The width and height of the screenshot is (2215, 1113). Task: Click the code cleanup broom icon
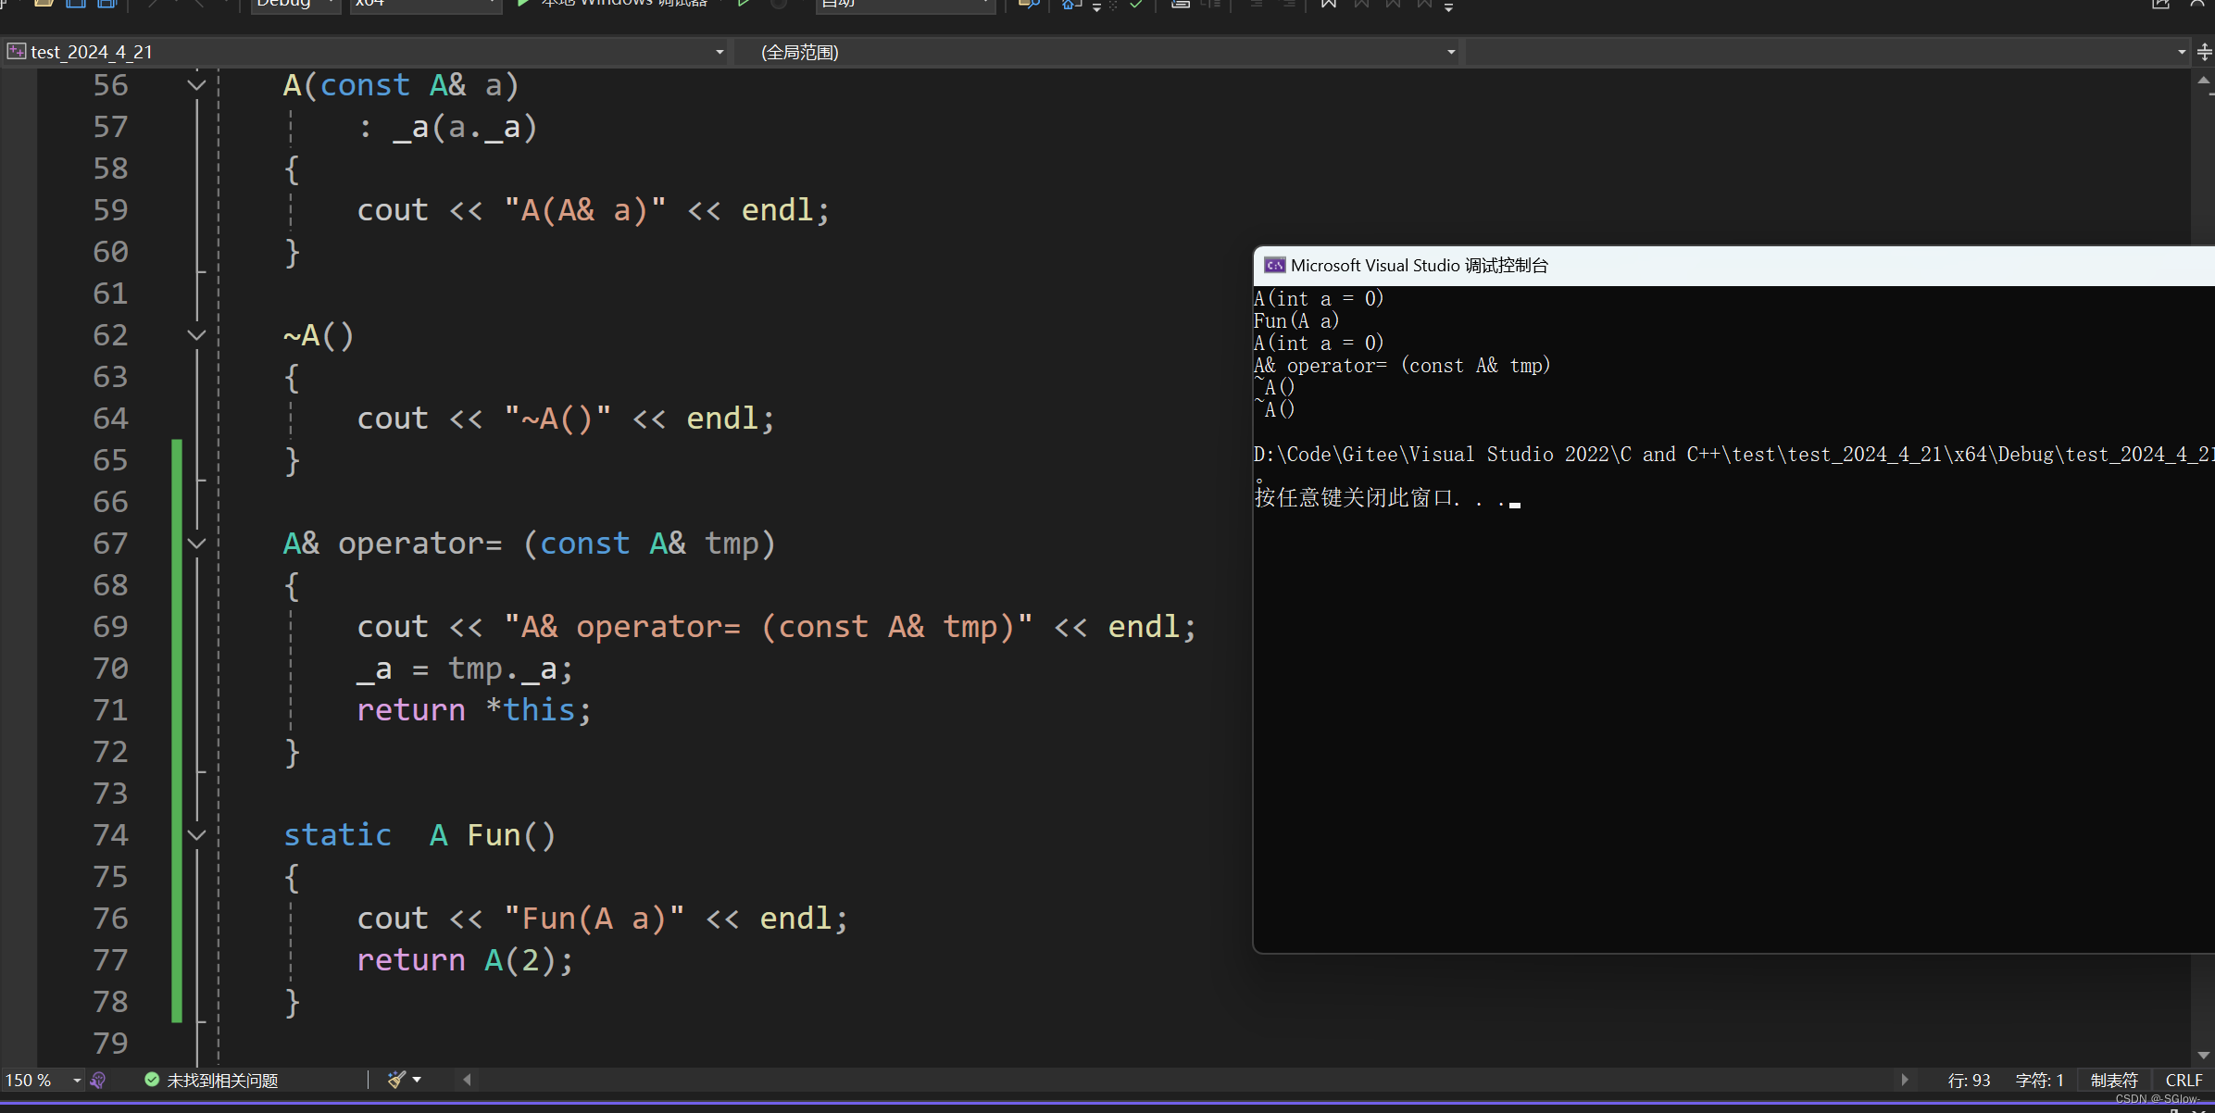tap(396, 1080)
